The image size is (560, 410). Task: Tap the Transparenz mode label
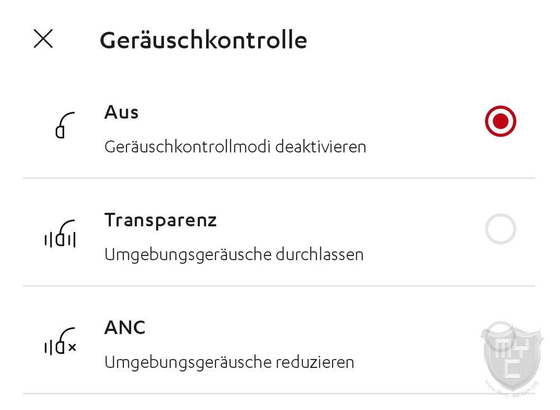pos(160,220)
